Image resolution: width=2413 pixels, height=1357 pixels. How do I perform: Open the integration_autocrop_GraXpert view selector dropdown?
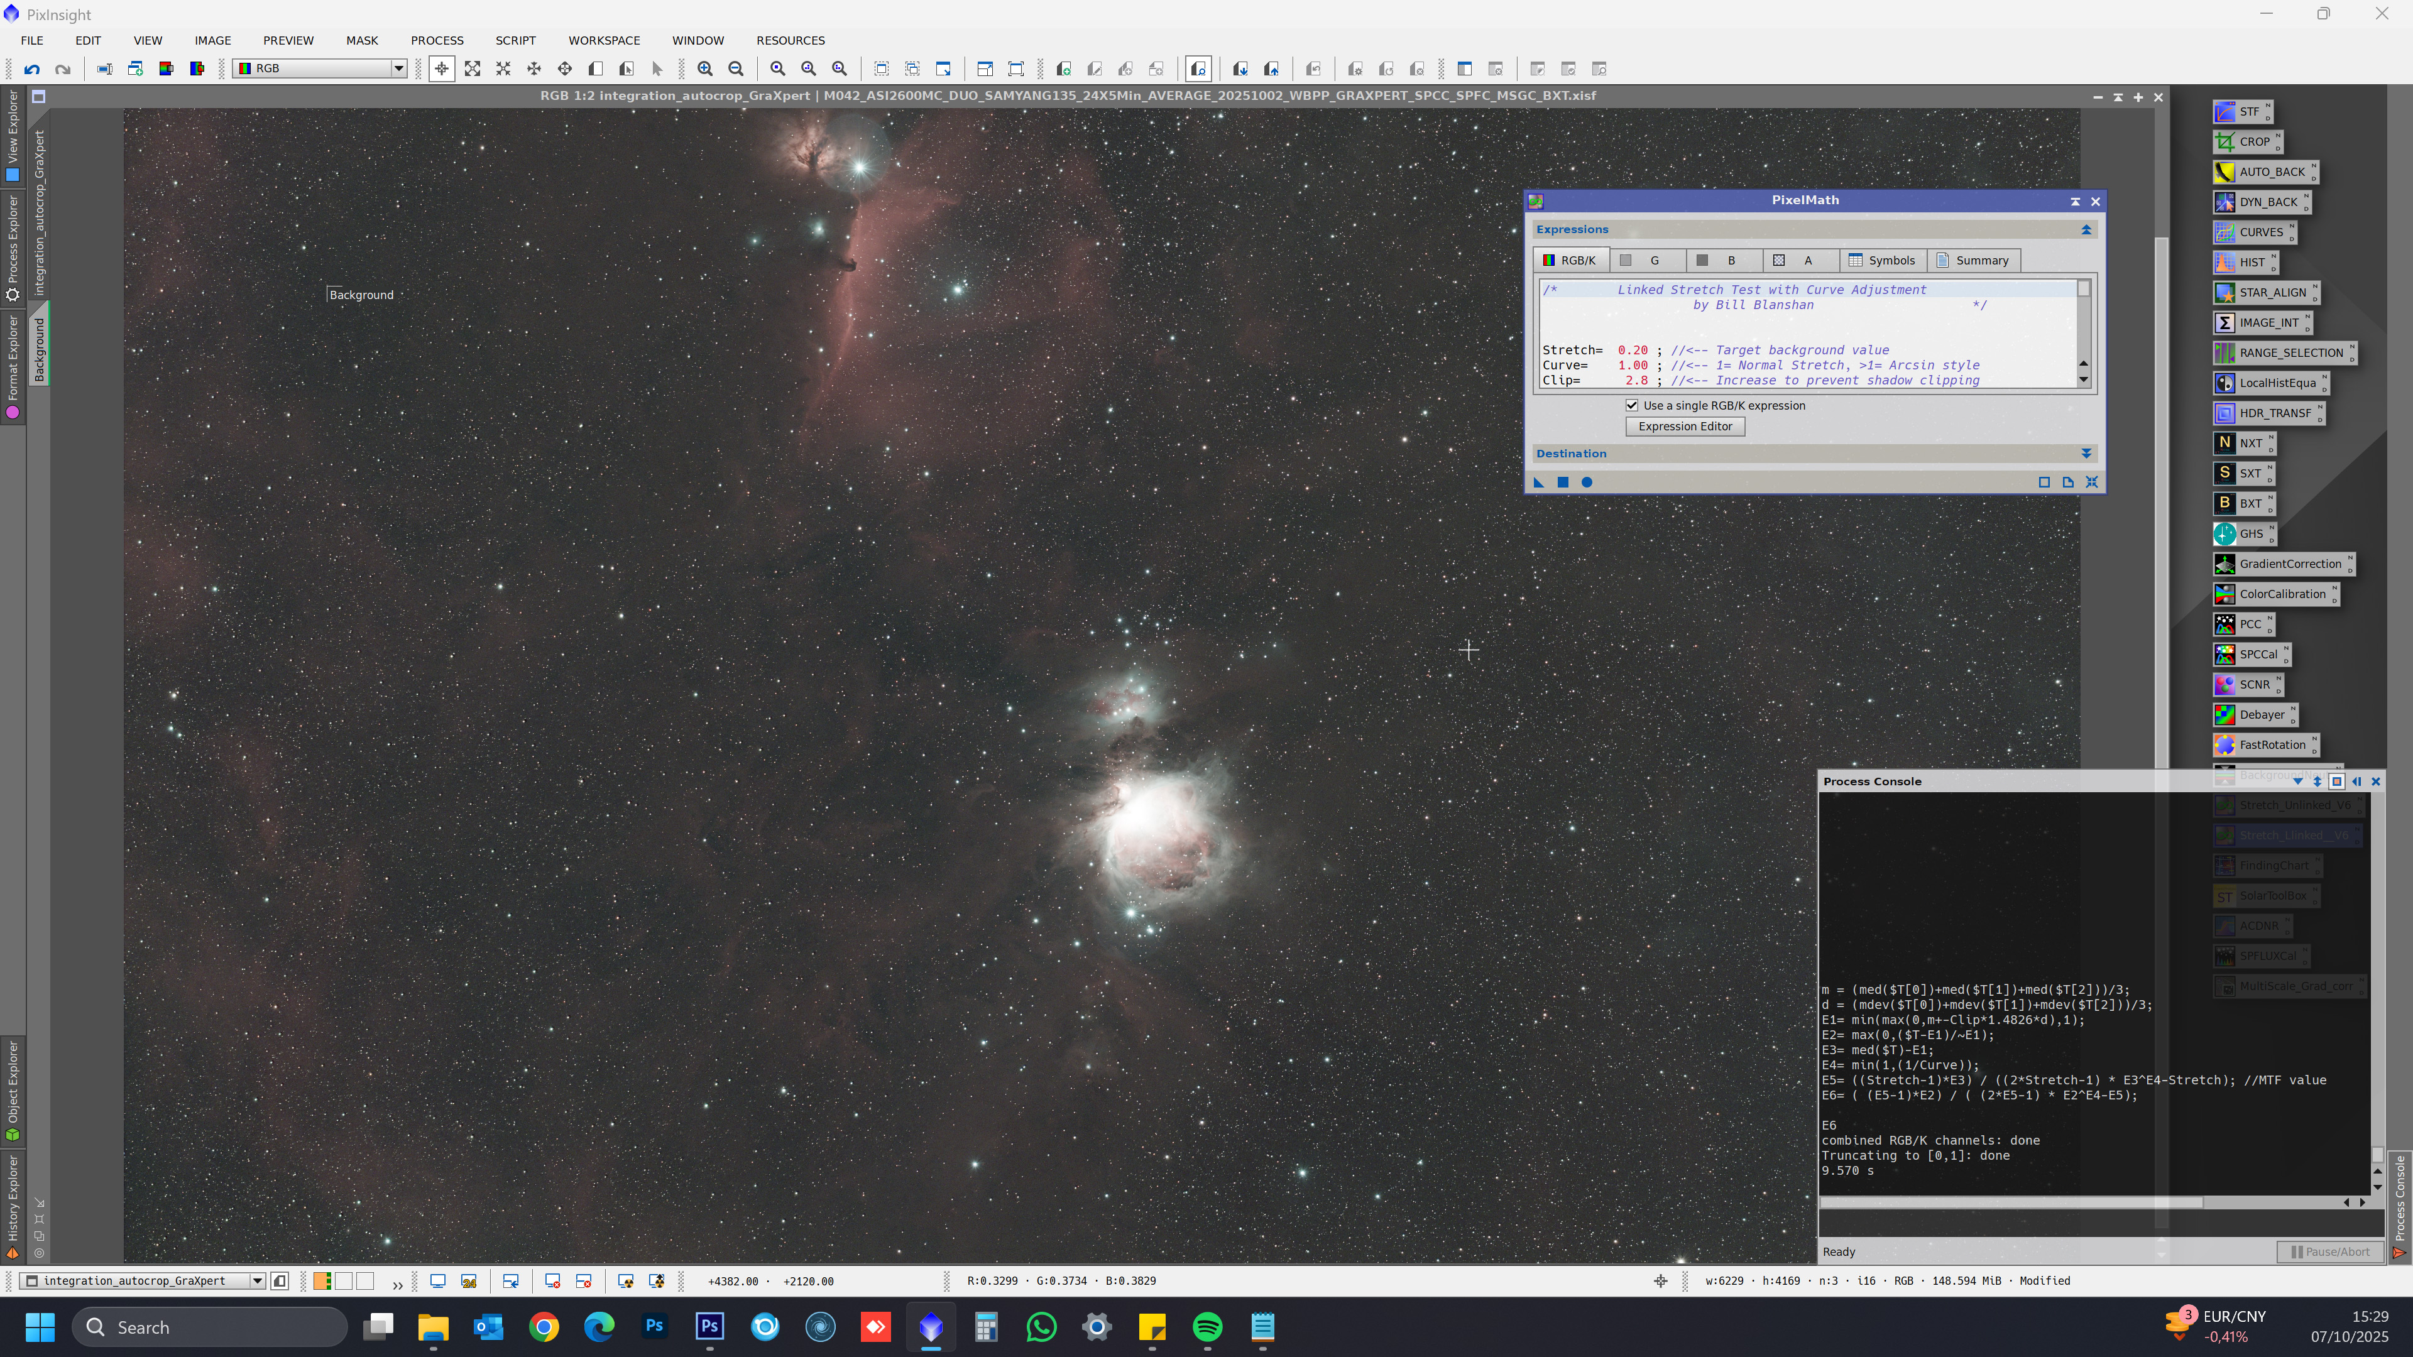(256, 1281)
